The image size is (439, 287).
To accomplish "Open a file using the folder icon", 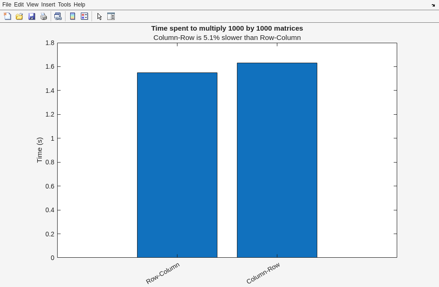I will (20, 16).
